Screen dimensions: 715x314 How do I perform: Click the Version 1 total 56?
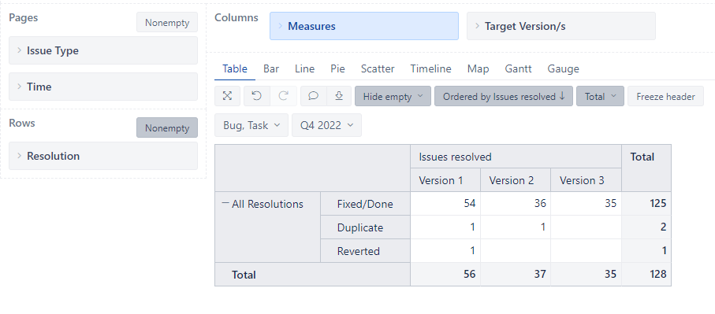(445, 275)
